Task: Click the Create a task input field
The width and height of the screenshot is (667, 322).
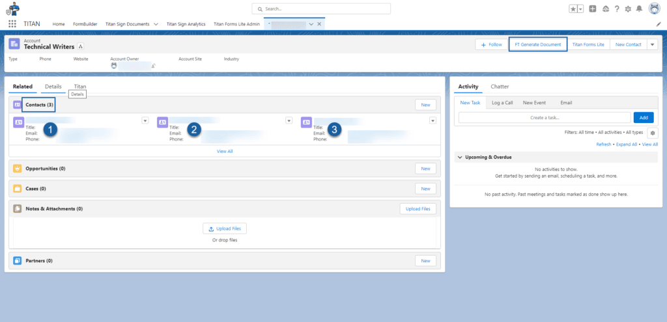Action: click(x=545, y=118)
